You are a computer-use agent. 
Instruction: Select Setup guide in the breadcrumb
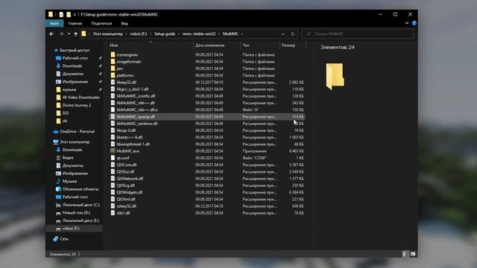(x=165, y=33)
